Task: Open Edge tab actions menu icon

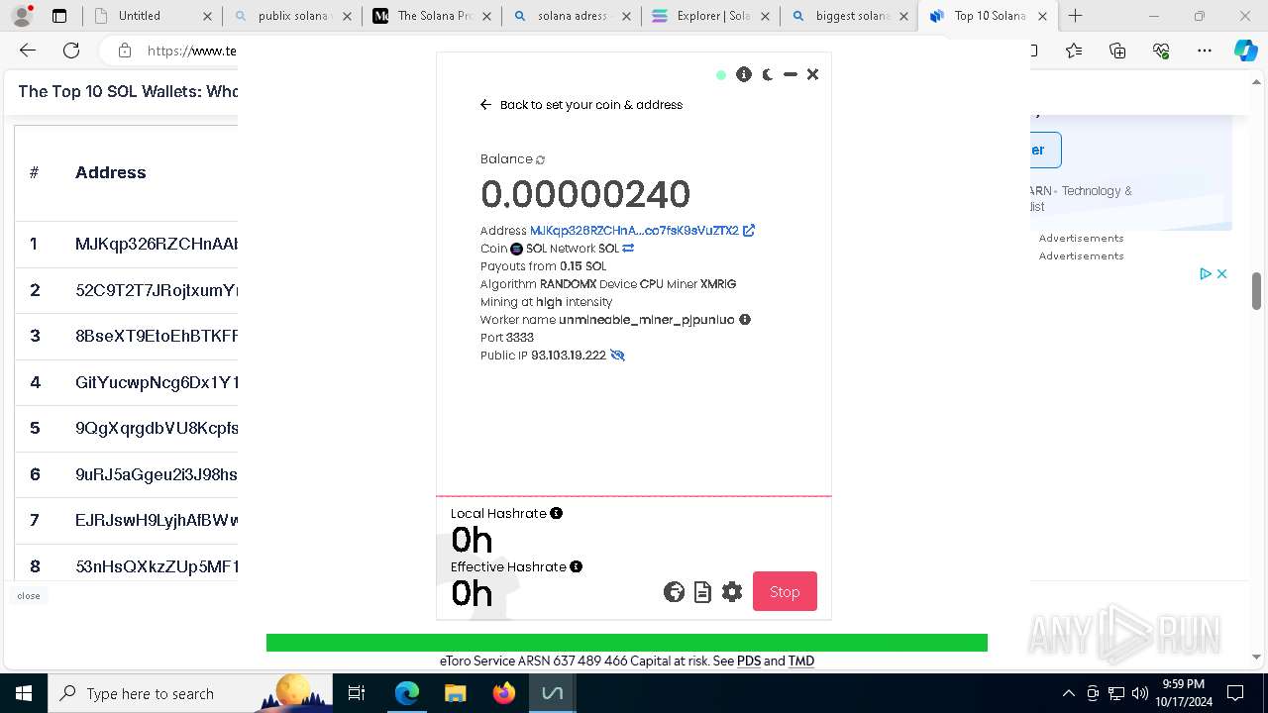Action: click(x=59, y=16)
